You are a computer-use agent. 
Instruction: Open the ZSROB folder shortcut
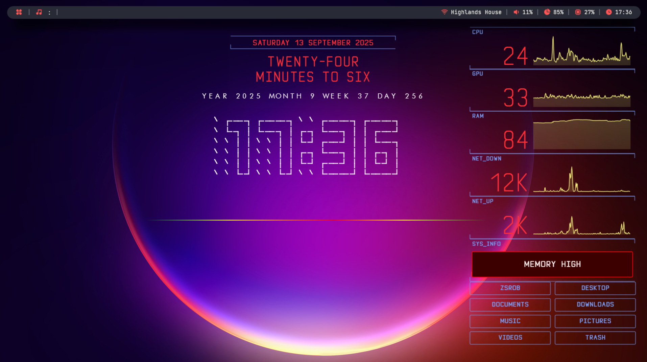[510, 288]
